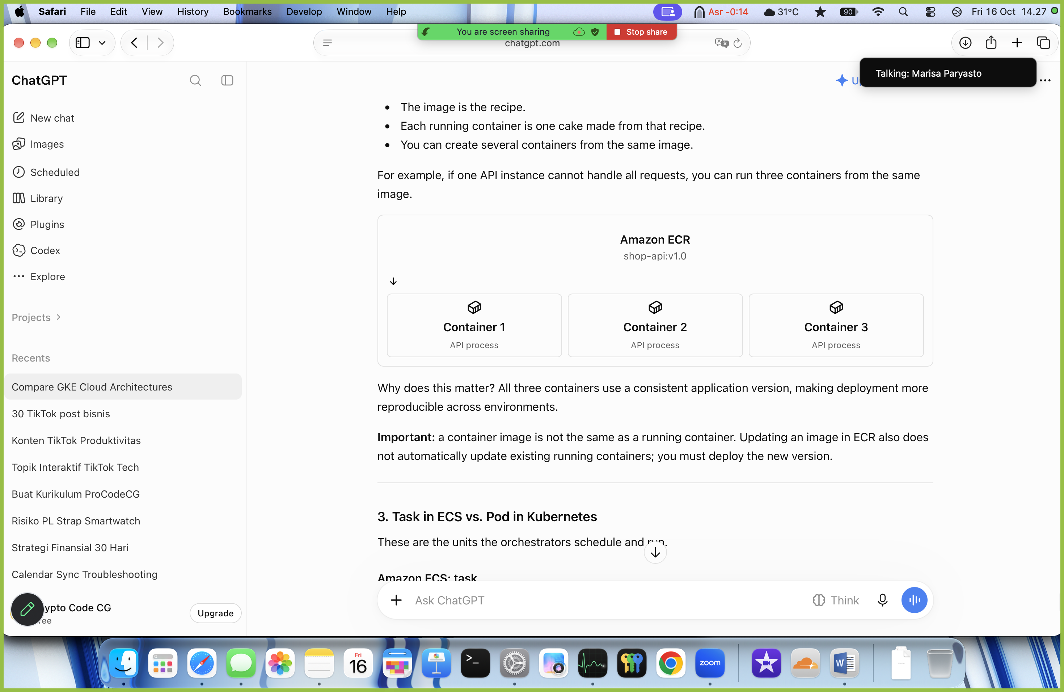Open macOS Control Center in menu bar
Viewport: 1064px width, 692px height.
(930, 12)
